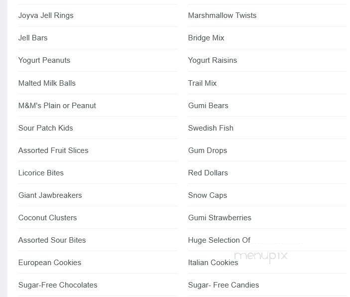
Task: Choose the Swedish Fish entry
Action: [x=211, y=128]
